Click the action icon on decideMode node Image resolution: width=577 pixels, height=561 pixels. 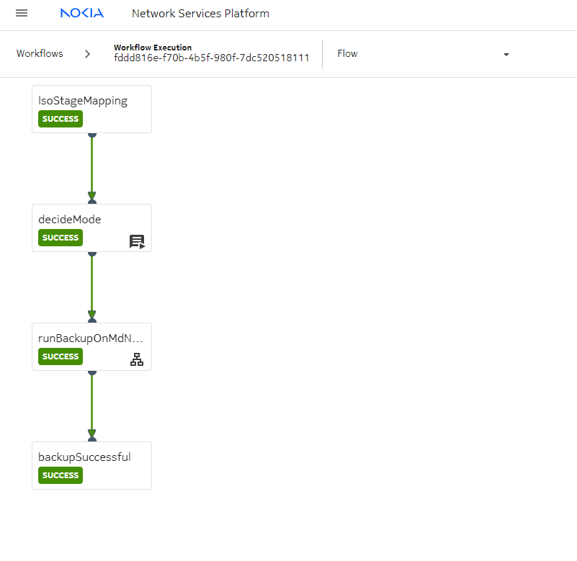point(137,241)
